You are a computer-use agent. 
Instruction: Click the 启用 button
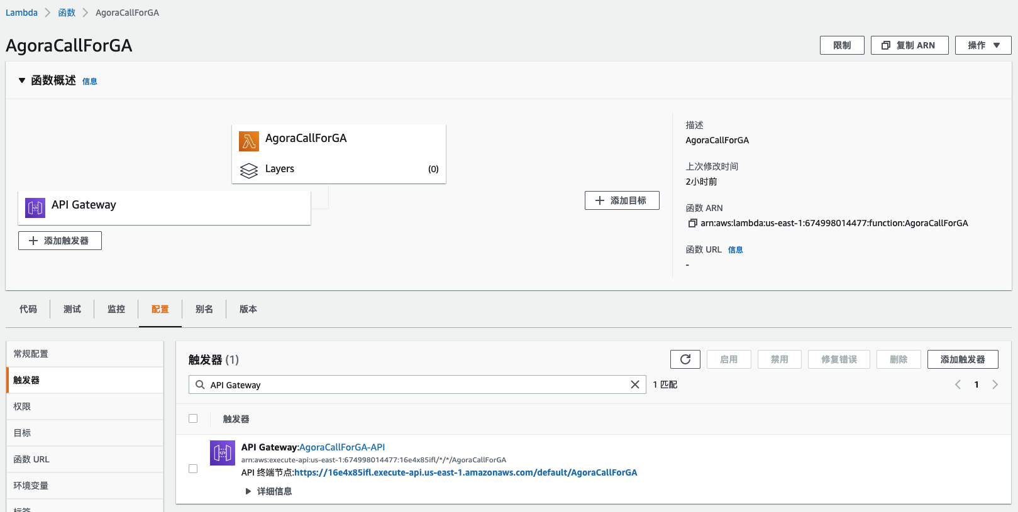tap(729, 359)
